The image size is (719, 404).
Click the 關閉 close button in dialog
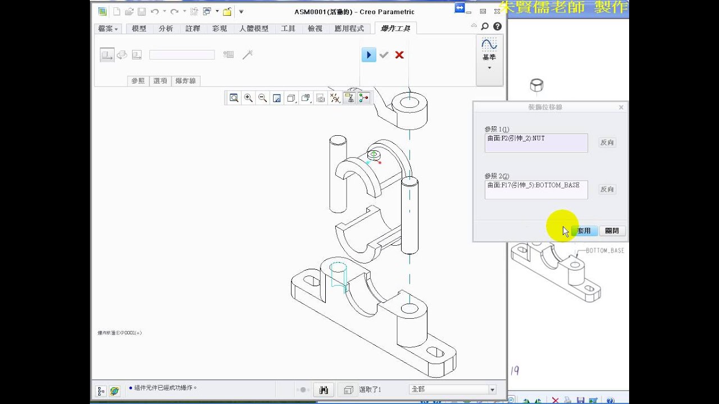click(612, 231)
